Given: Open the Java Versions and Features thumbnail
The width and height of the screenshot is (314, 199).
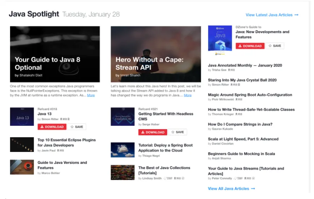Looking at the screenshot, I should (22, 167).
